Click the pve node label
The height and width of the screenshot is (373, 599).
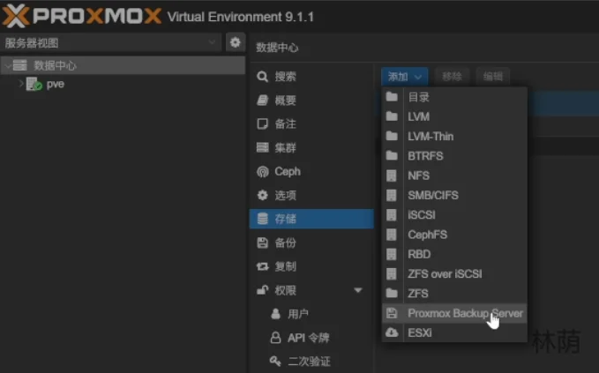click(x=56, y=84)
